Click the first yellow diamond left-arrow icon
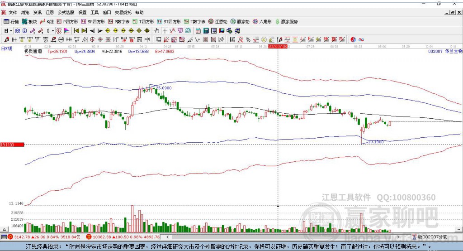The image size is (463, 251). tap(108, 31)
